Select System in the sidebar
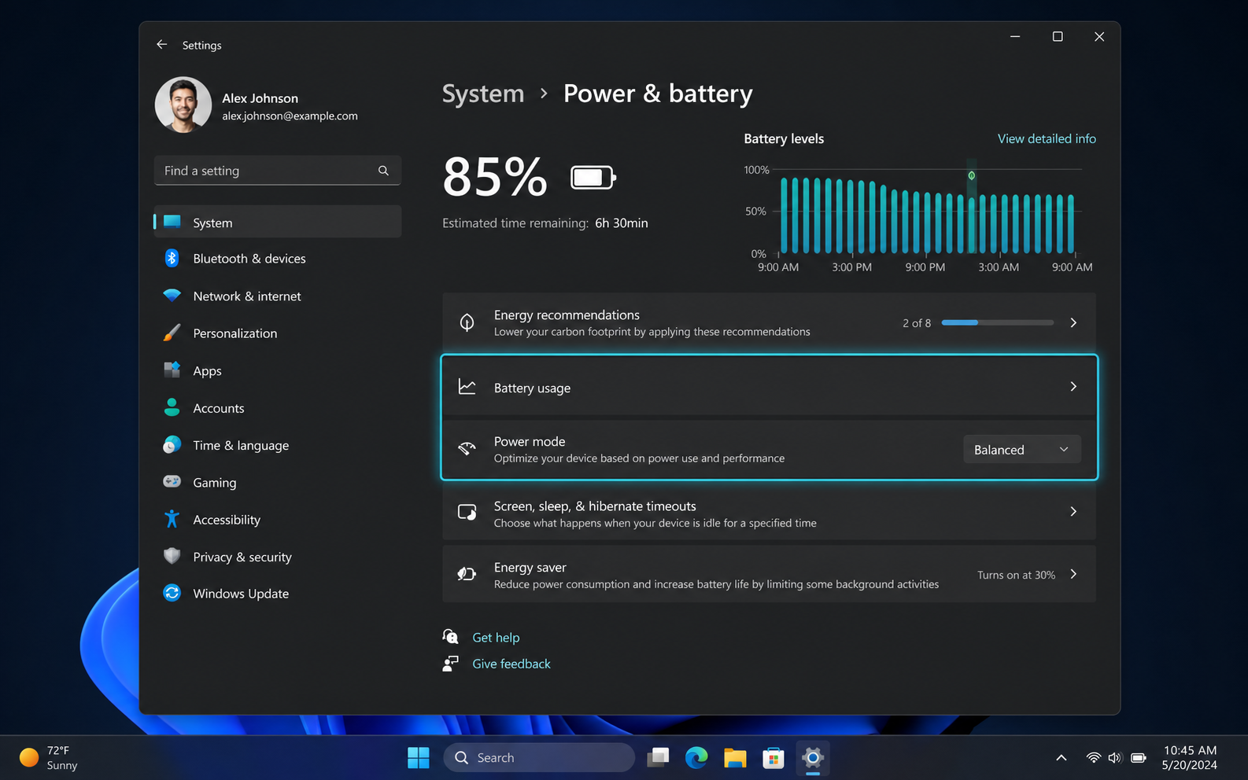 (278, 222)
